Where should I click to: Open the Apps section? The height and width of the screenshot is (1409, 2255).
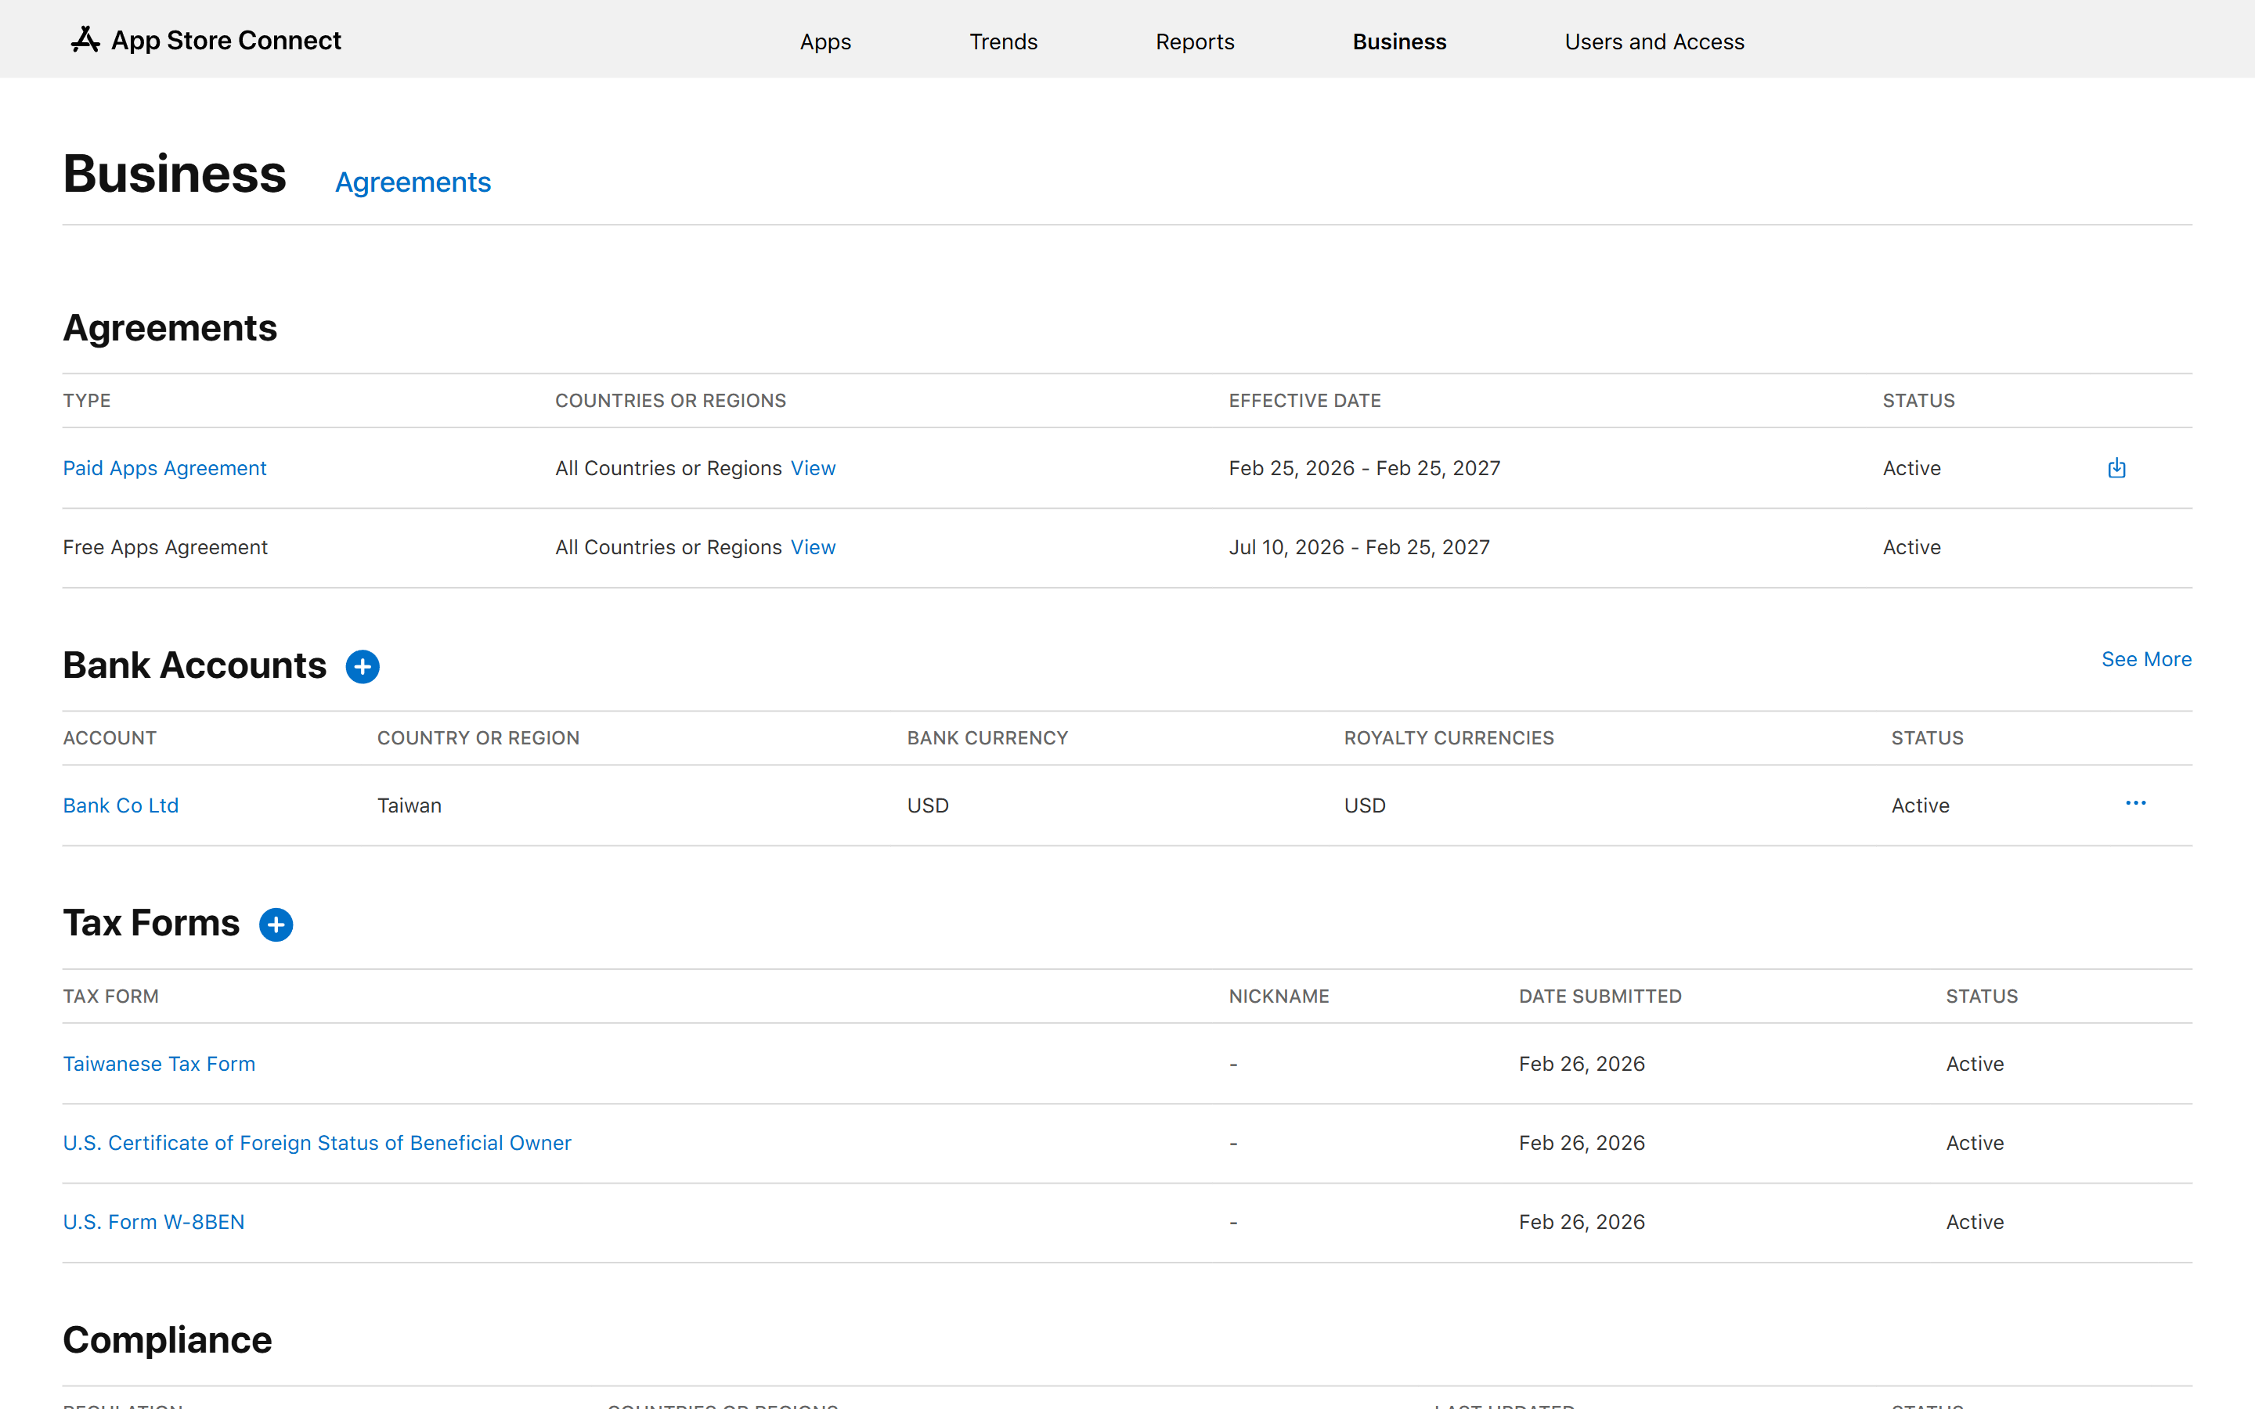pos(825,42)
